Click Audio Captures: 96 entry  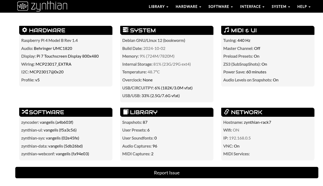[x=140, y=146]
